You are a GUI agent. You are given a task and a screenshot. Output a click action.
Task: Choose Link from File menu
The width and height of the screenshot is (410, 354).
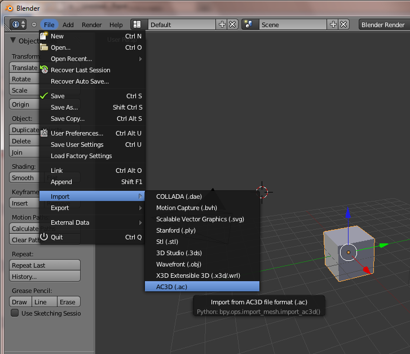[92, 170]
